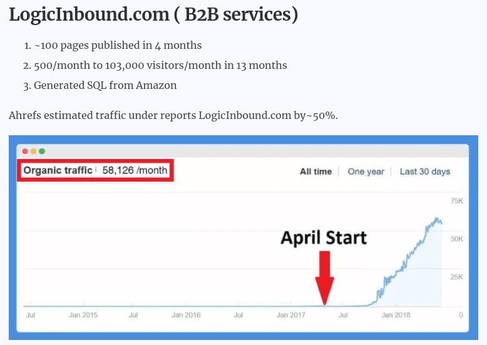Select the All time range tab
487x345 pixels.
(x=315, y=172)
